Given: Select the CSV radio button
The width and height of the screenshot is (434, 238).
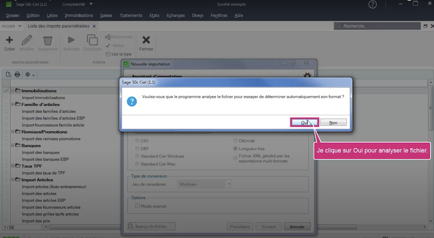Looking at the screenshot, I should click(137, 141).
